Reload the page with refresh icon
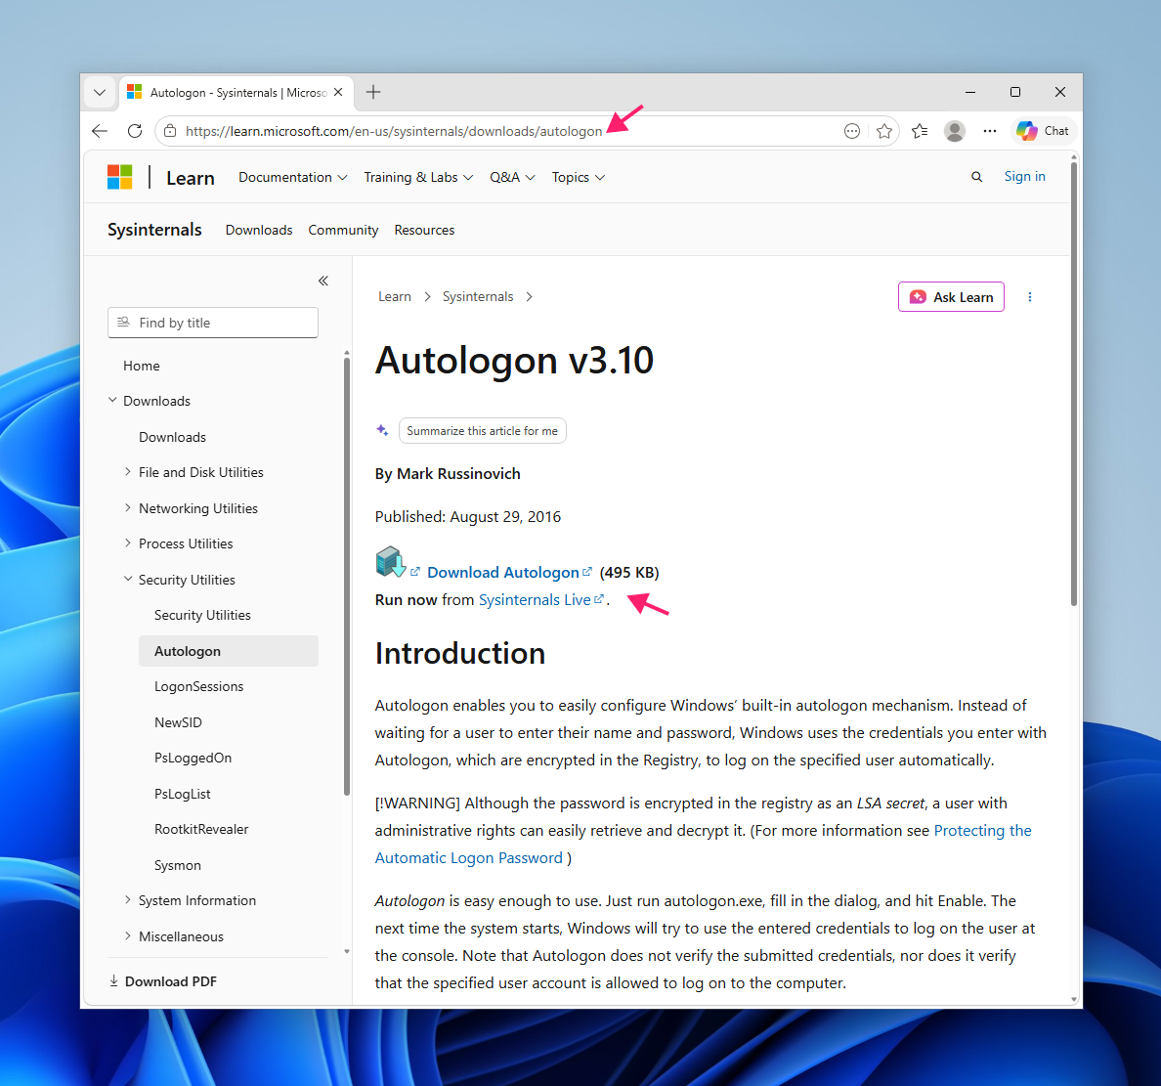1161x1086 pixels. point(135,131)
